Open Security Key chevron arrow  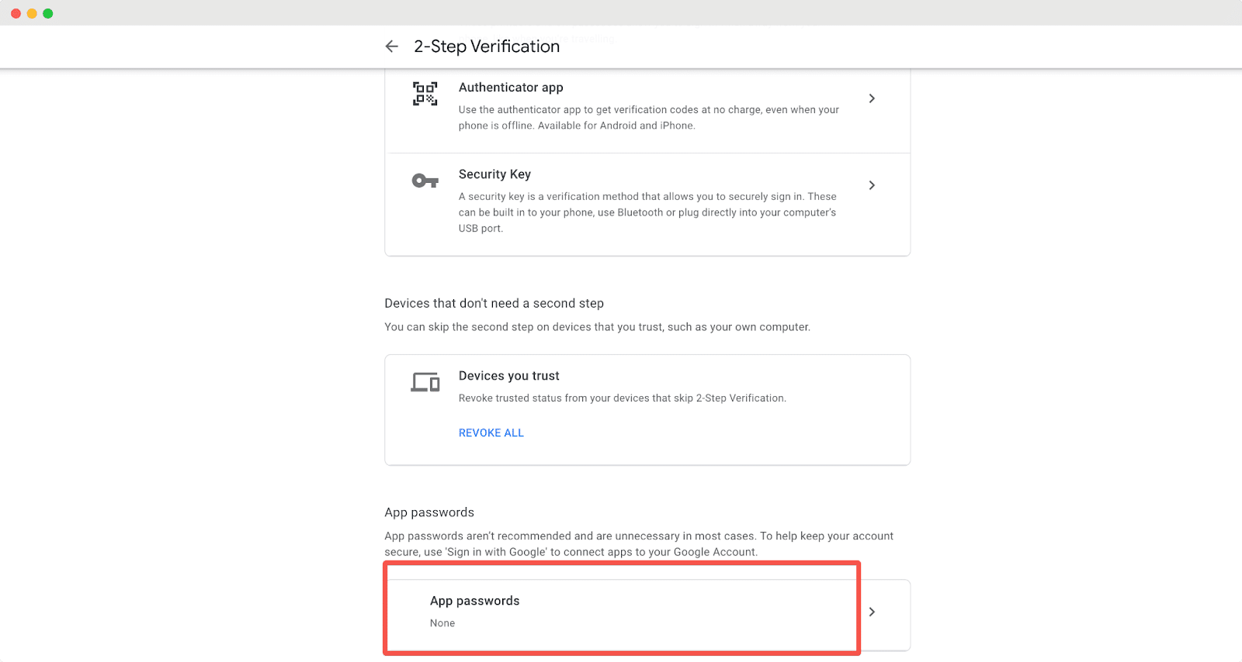click(x=872, y=185)
